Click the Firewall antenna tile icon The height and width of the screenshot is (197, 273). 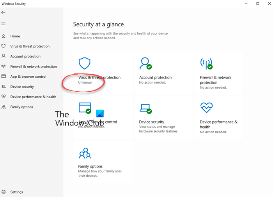pos(206,63)
